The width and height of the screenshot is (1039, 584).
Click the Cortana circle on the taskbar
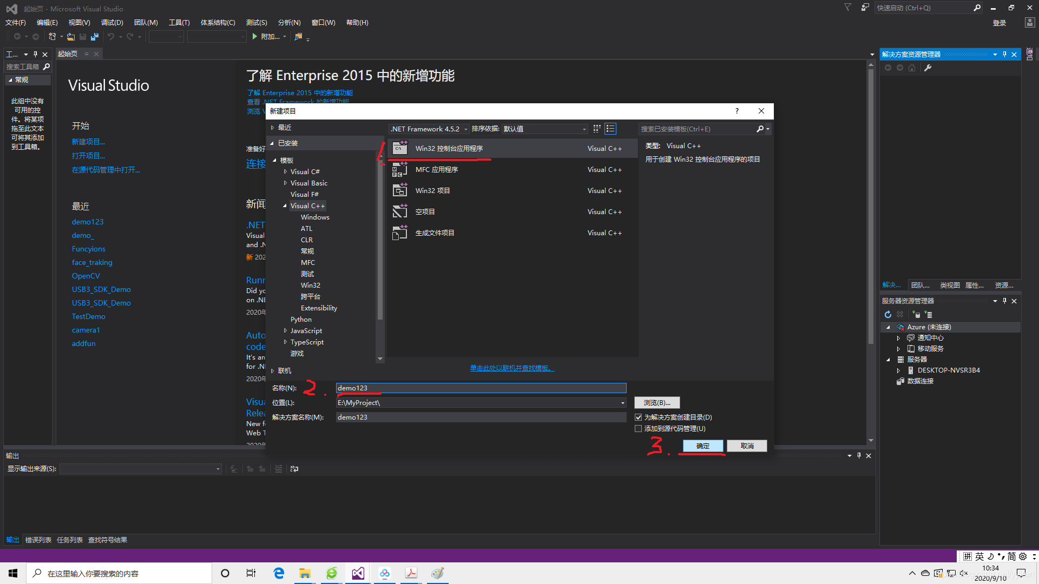(225, 573)
